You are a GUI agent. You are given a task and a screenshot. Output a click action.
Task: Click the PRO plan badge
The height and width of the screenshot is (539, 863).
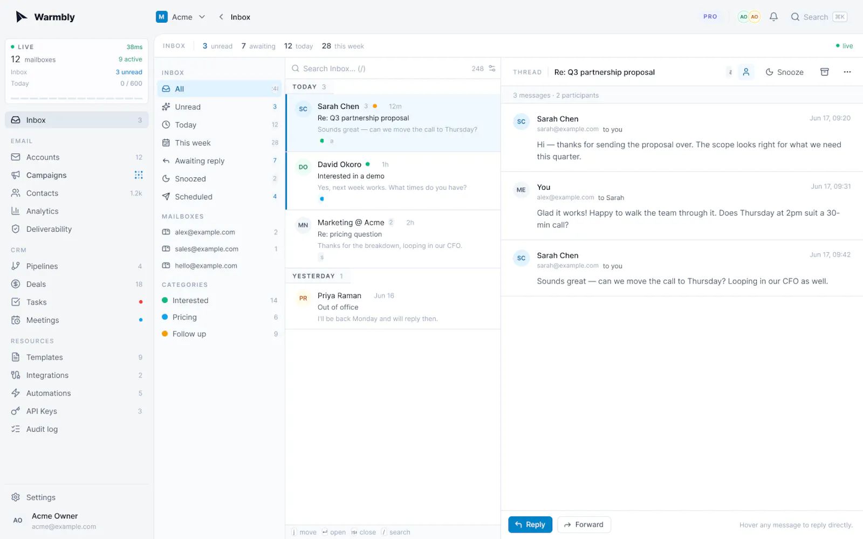[x=710, y=17]
